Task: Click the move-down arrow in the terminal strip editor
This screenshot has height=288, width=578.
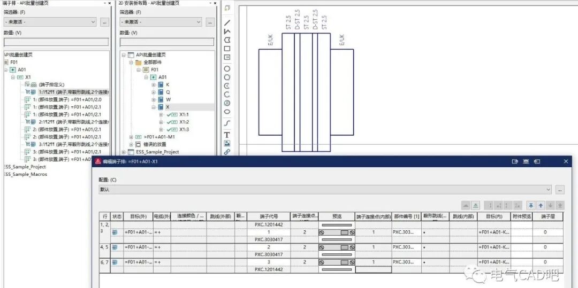Action: [550, 205]
